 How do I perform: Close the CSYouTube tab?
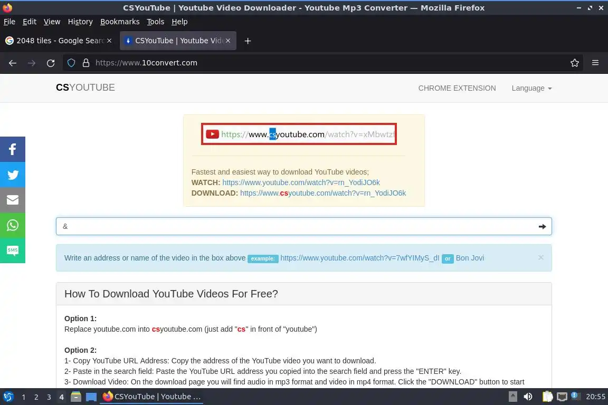click(228, 41)
